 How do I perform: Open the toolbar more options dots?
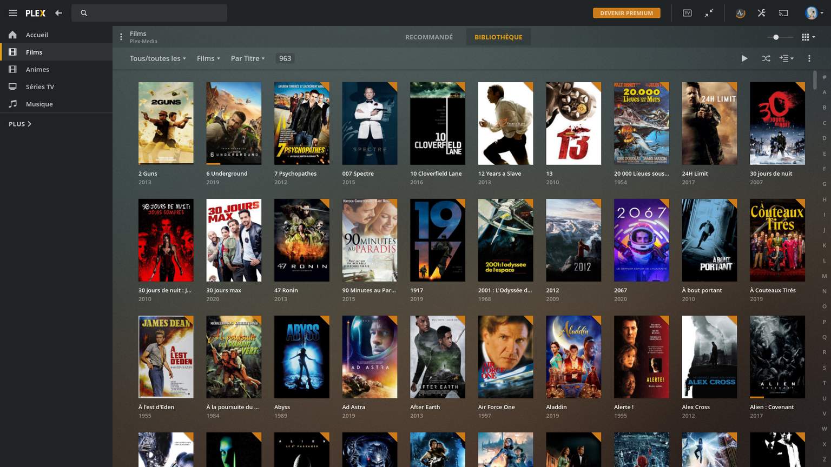809,58
